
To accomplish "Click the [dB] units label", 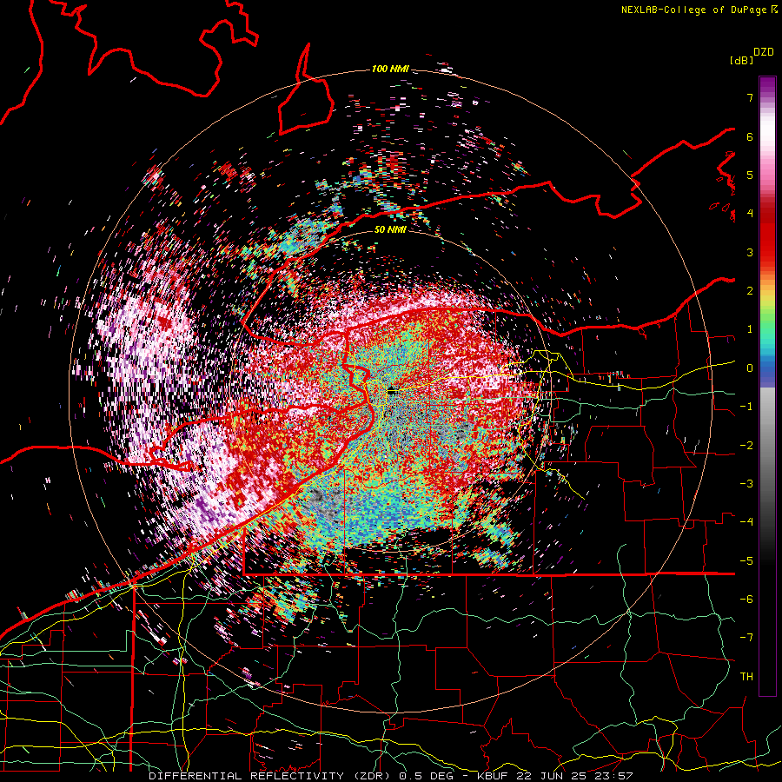I will coord(742,60).
